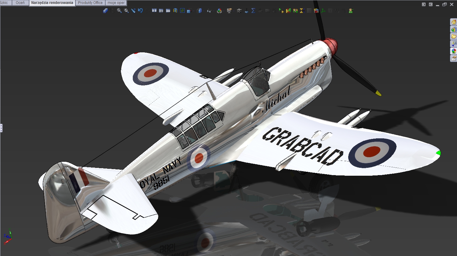Switch to single viewport window icon
This screenshot has width=457, height=256.
pos(168,11)
